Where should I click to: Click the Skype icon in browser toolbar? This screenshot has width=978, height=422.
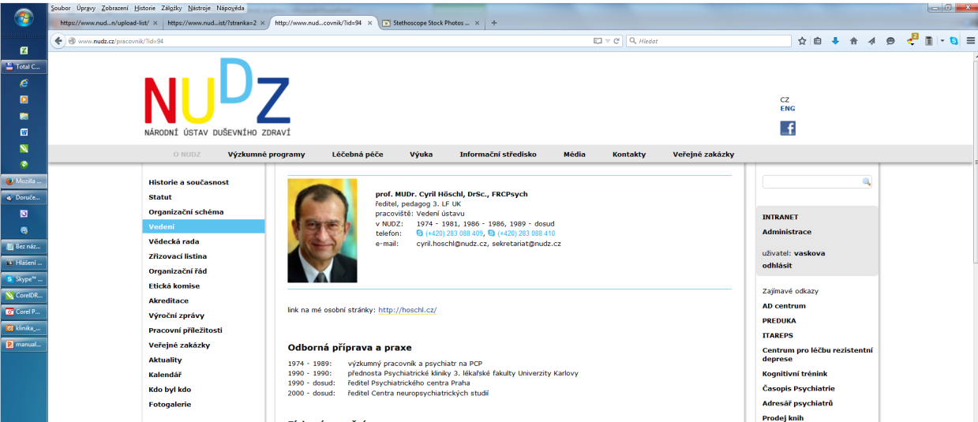tap(954, 41)
